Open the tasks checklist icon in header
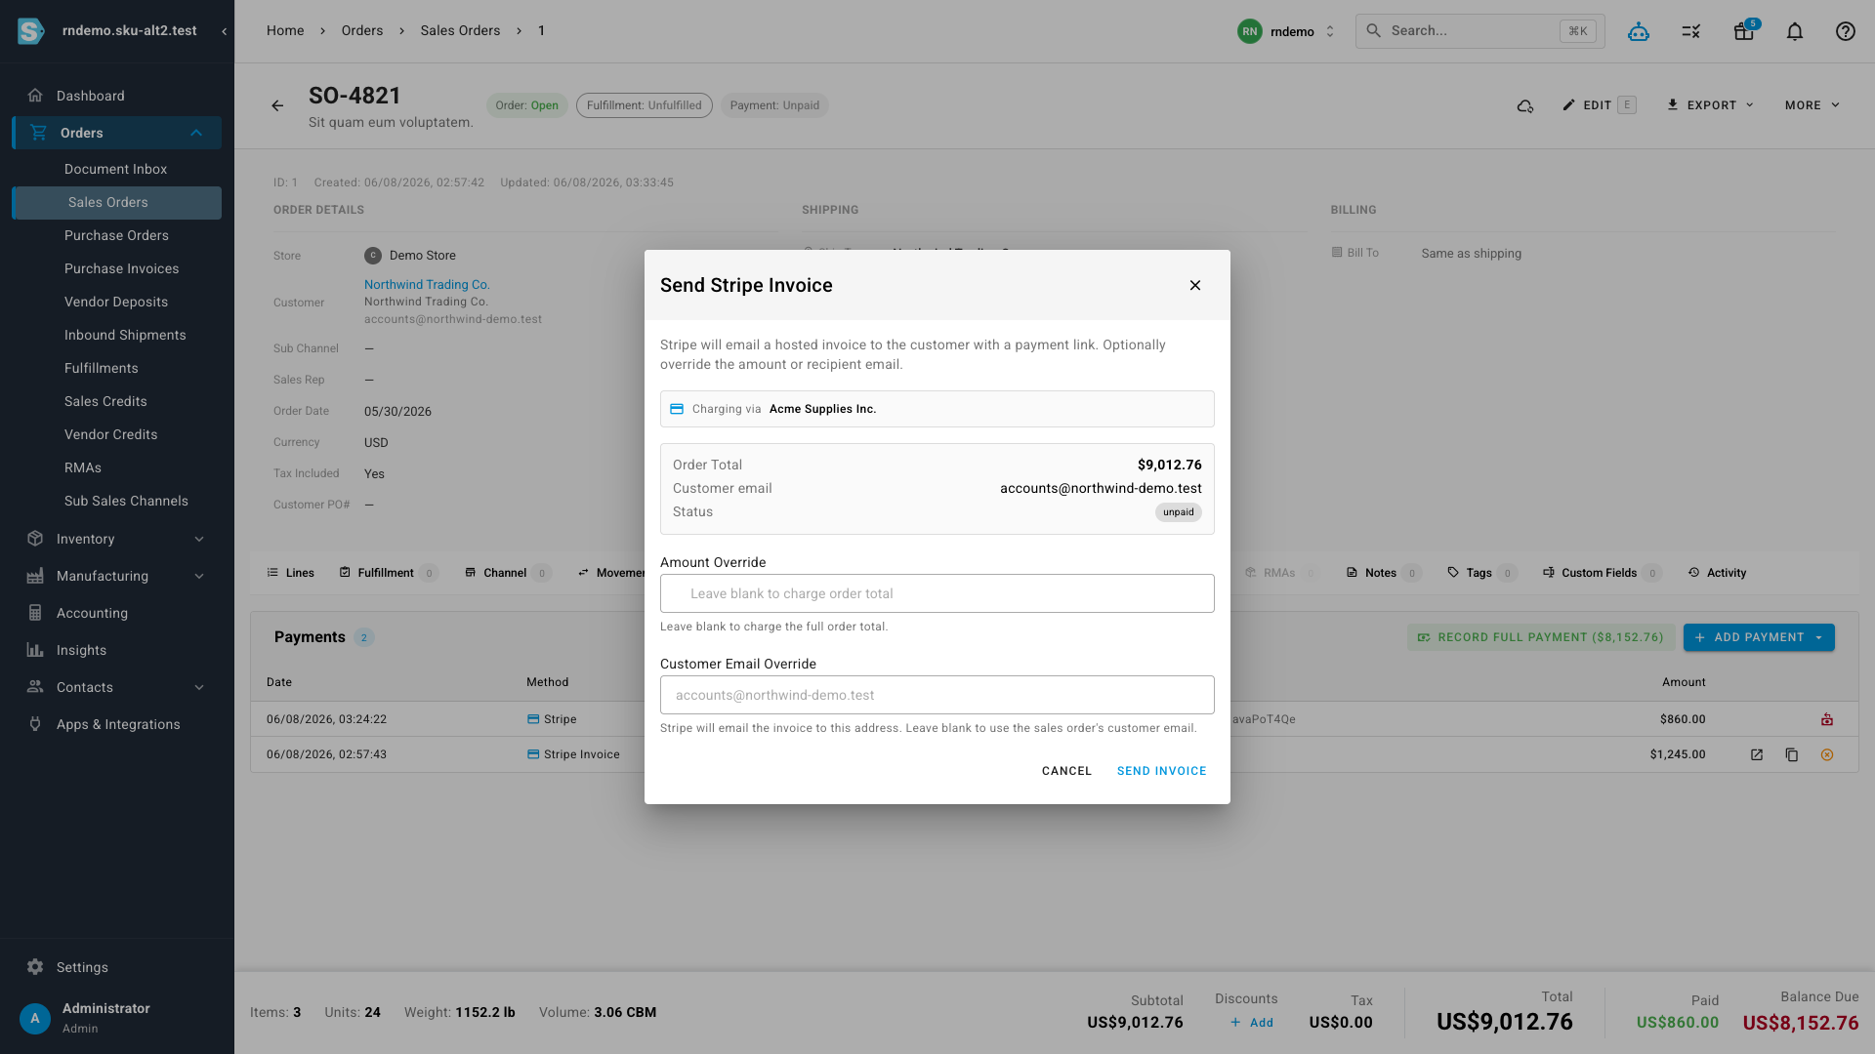Image resolution: width=1875 pixels, height=1054 pixels. coord(1690,31)
